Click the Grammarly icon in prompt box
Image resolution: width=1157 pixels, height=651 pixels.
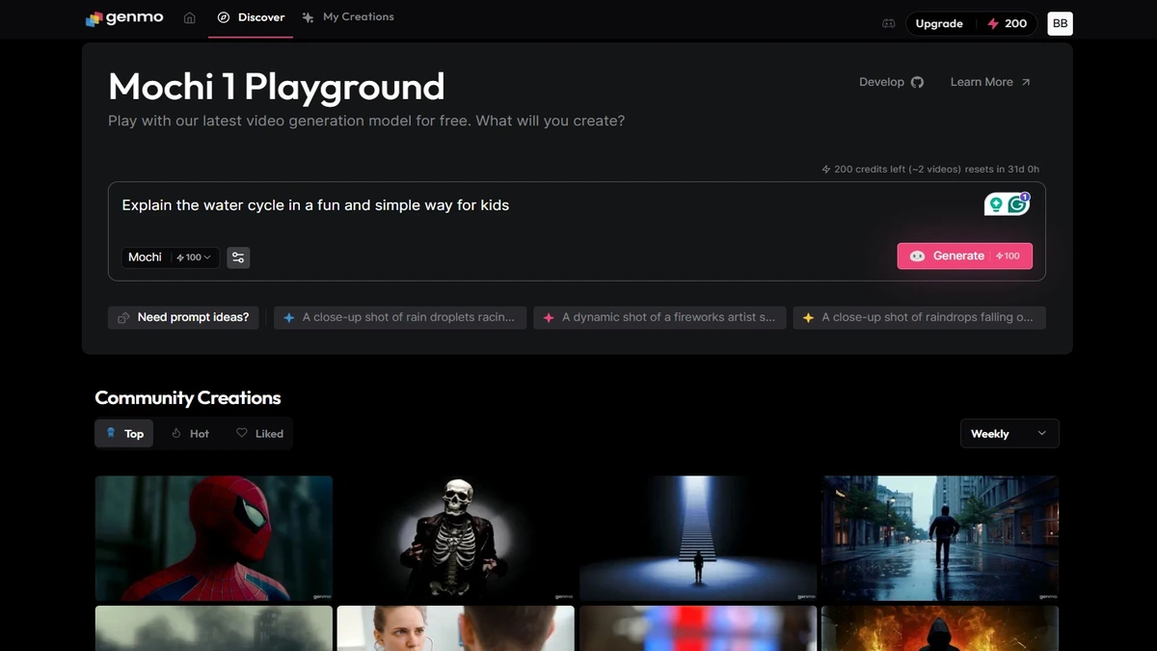tap(1018, 204)
